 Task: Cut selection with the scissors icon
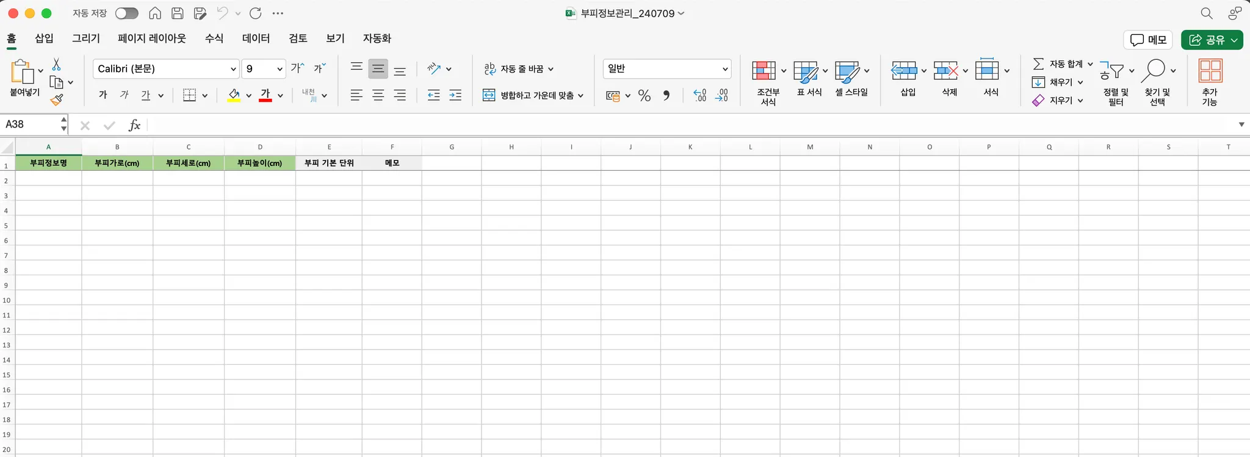pyautogui.click(x=56, y=65)
